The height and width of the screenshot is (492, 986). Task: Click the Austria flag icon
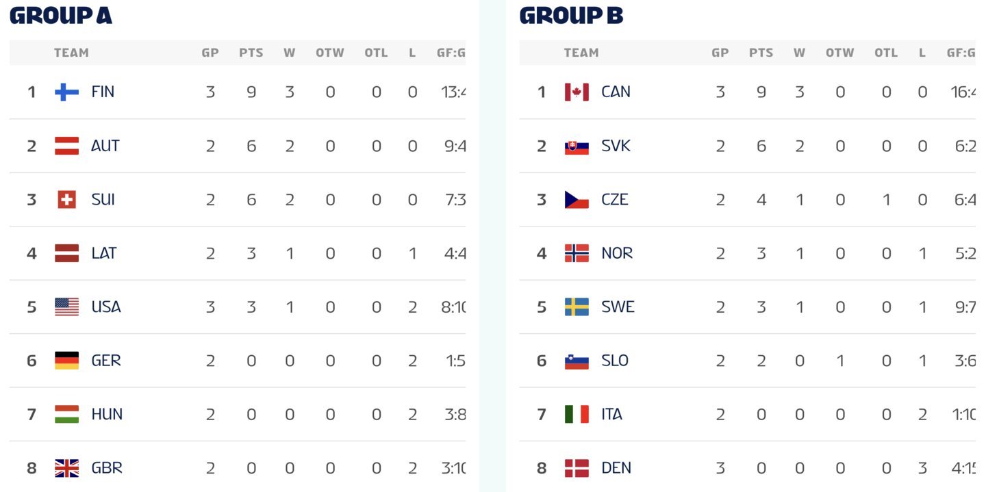[x=66, y=146]
